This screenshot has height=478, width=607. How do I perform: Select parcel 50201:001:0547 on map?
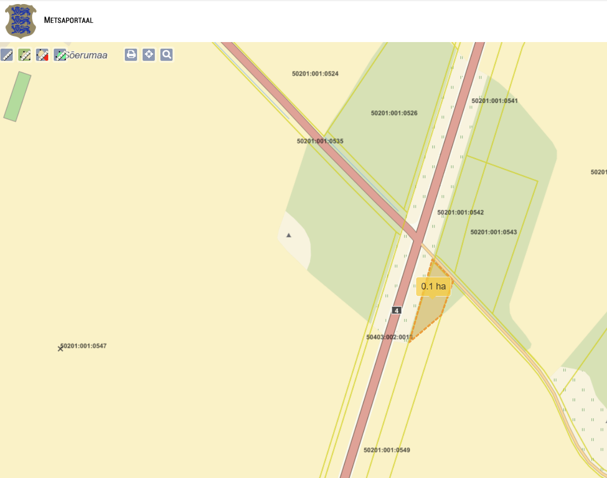(83, 346)
